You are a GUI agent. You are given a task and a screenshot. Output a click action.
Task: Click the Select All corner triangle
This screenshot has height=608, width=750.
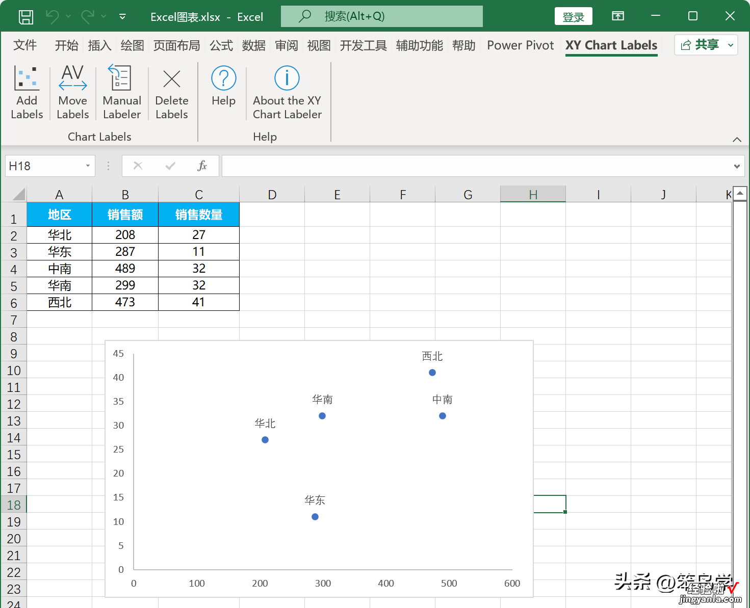tap(18, 194)
